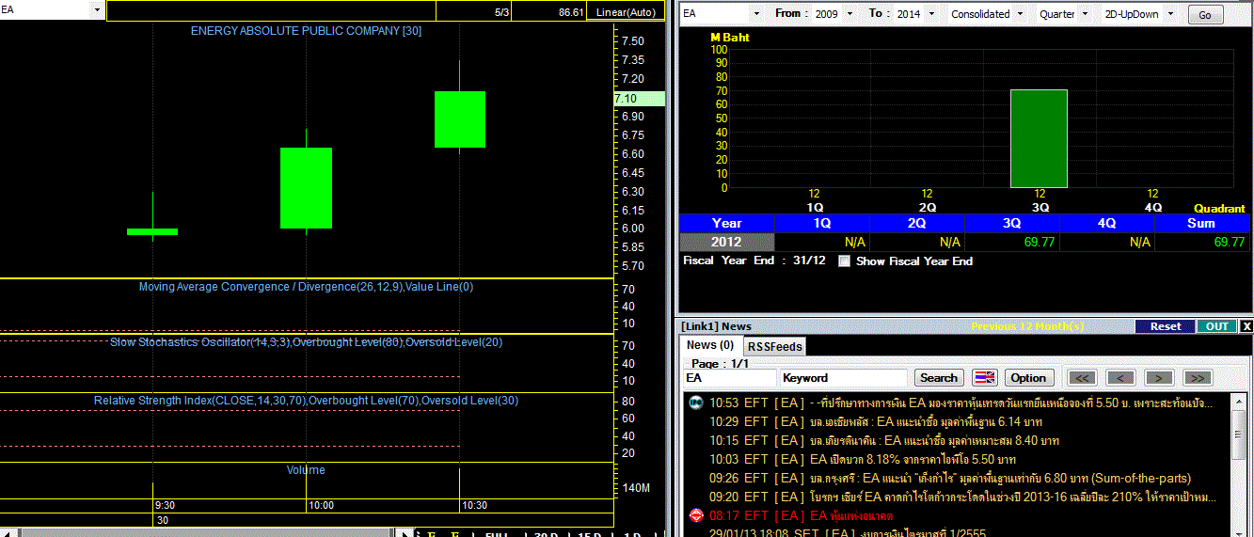Click the 2Q column header in table
This screenshot has width=1254, height=537.
916,223
